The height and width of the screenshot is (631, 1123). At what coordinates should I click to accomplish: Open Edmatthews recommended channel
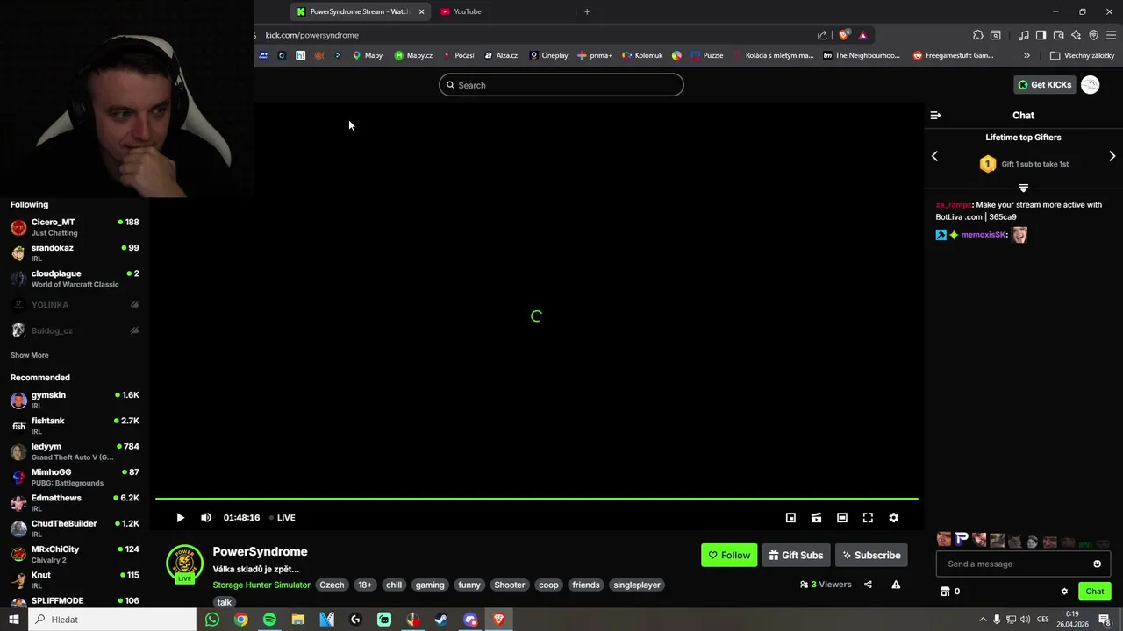(75, 503)
